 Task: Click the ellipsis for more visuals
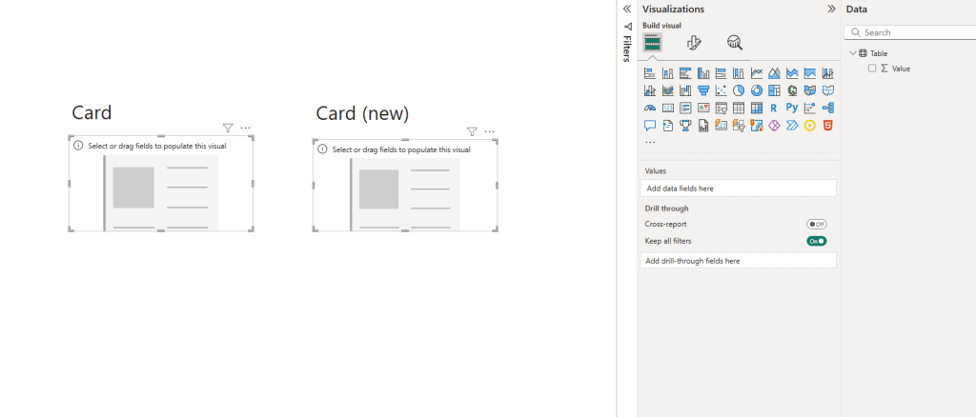pos(650,142)
